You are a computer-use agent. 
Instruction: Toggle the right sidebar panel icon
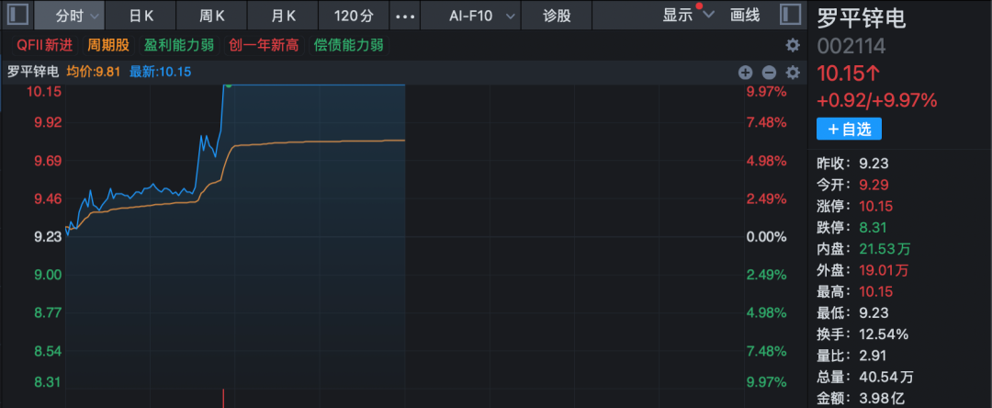pos(789,15)
